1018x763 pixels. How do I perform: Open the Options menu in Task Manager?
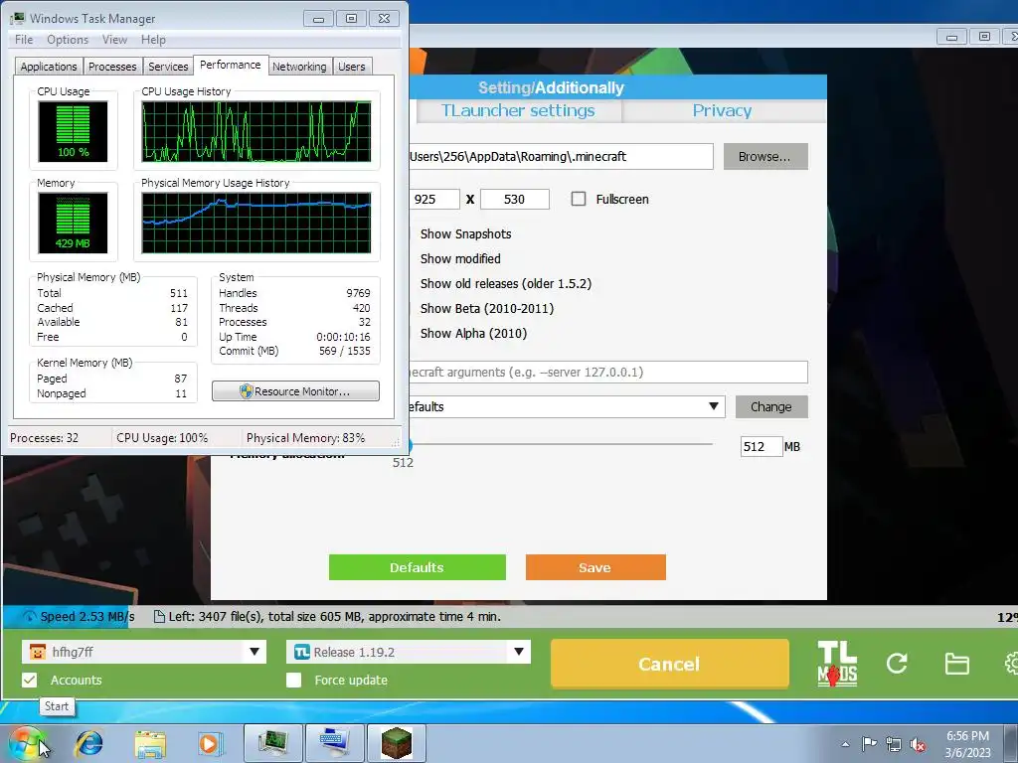point(68,40)
